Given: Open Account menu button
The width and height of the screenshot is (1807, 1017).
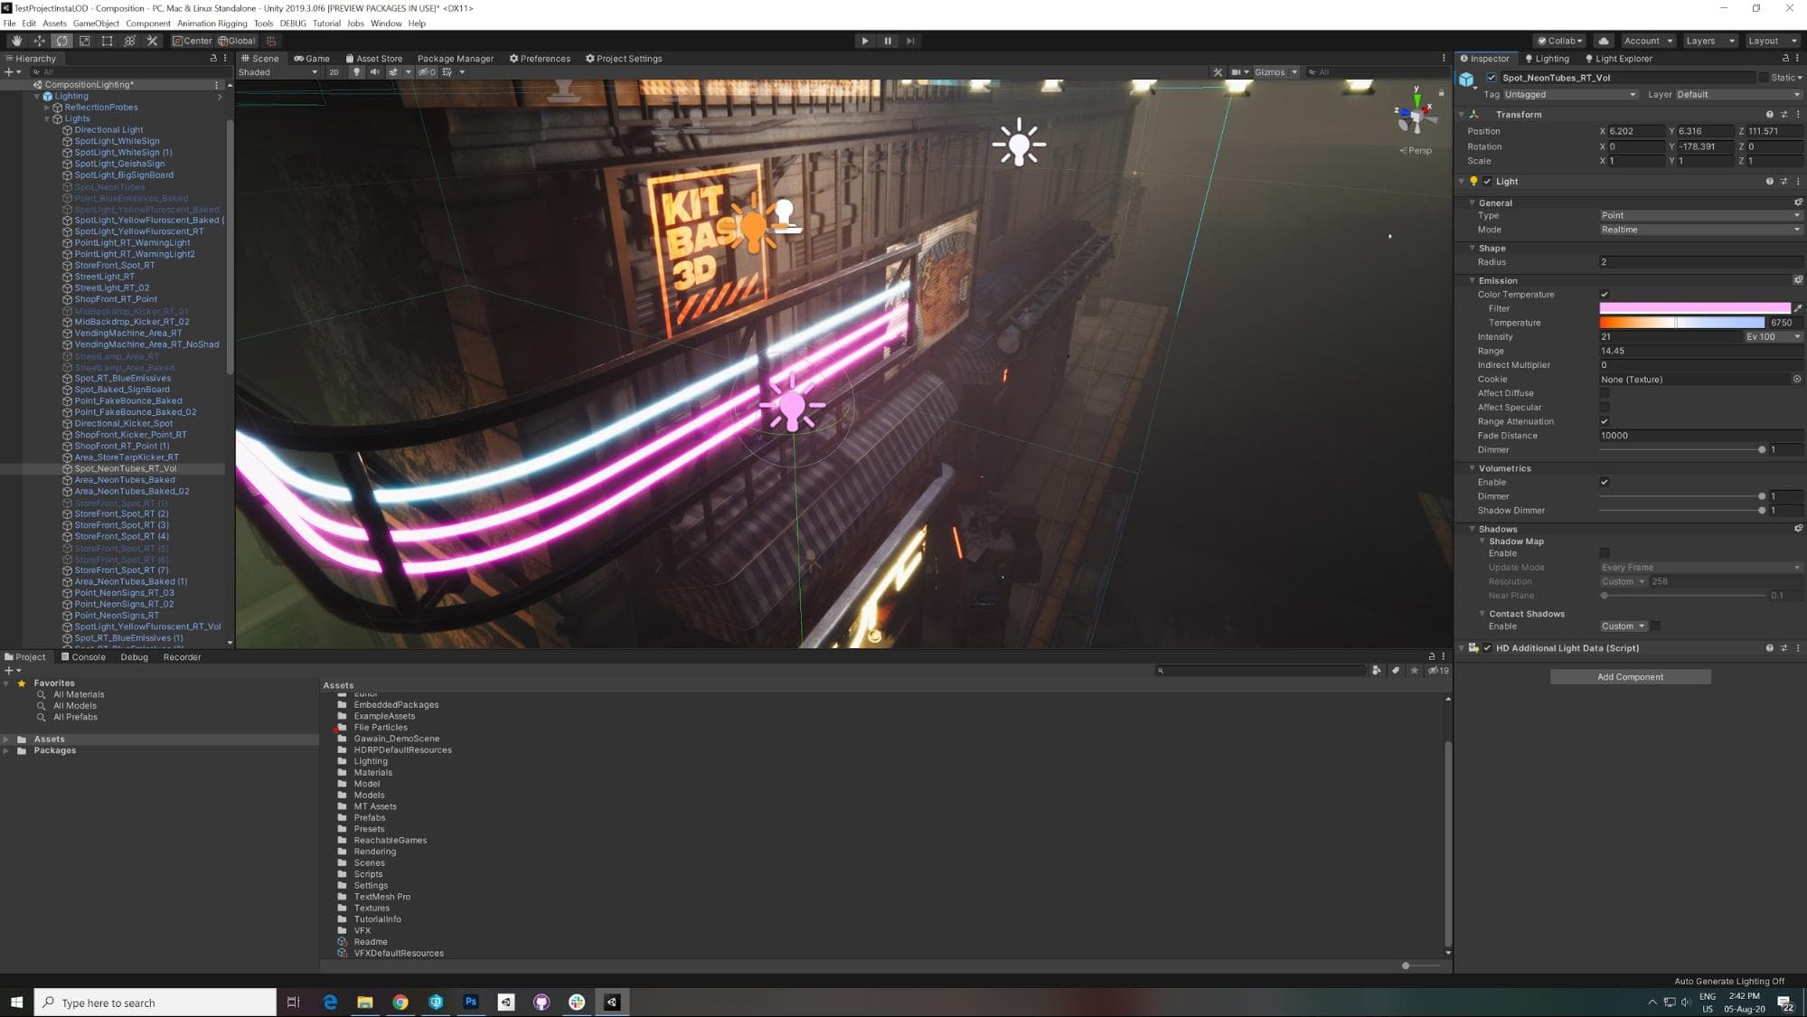Looking at the screenshot, I should [x=1648, y=41].
